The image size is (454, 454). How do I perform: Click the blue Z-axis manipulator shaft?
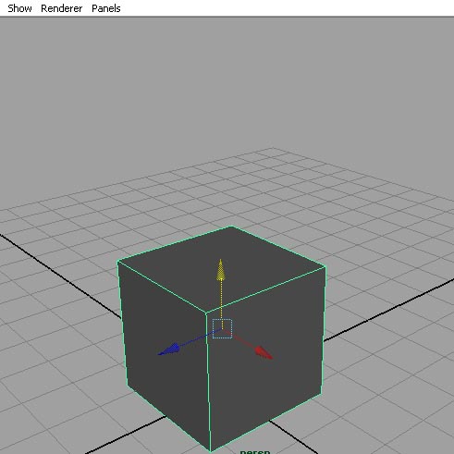pos(197,339)
